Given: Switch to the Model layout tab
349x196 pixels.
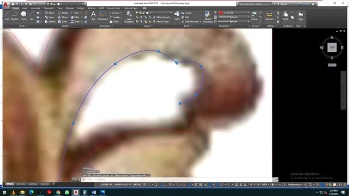Looking at the screenshot, I should (10, 184).
